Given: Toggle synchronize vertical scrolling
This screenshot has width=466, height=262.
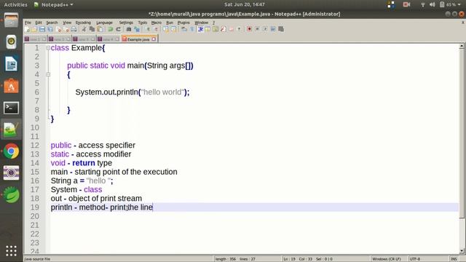Looking at the screenshot, I should pyautogui.click(x=165, y=29).
